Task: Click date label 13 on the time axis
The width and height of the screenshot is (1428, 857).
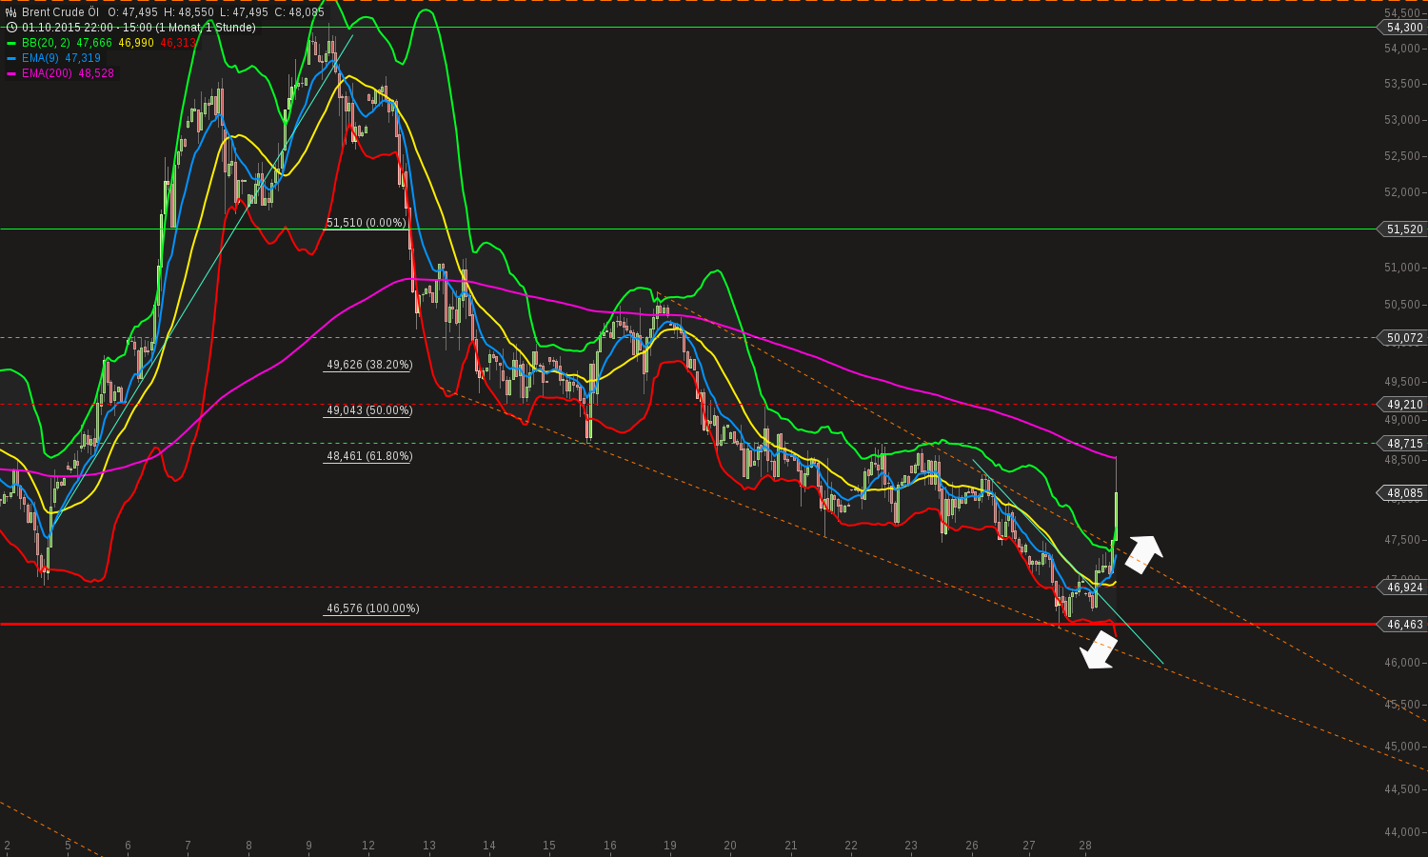Action: (x=429, y=846)
